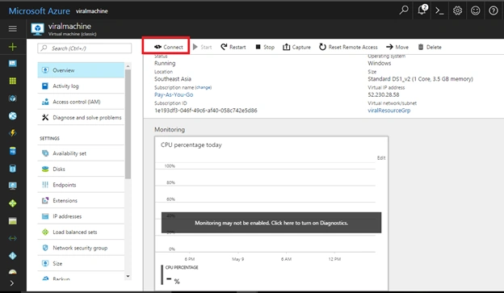Open Availability set settings
Image resolution: width=504 pixels, height=293 pixels.
click(x=81, y=153)
